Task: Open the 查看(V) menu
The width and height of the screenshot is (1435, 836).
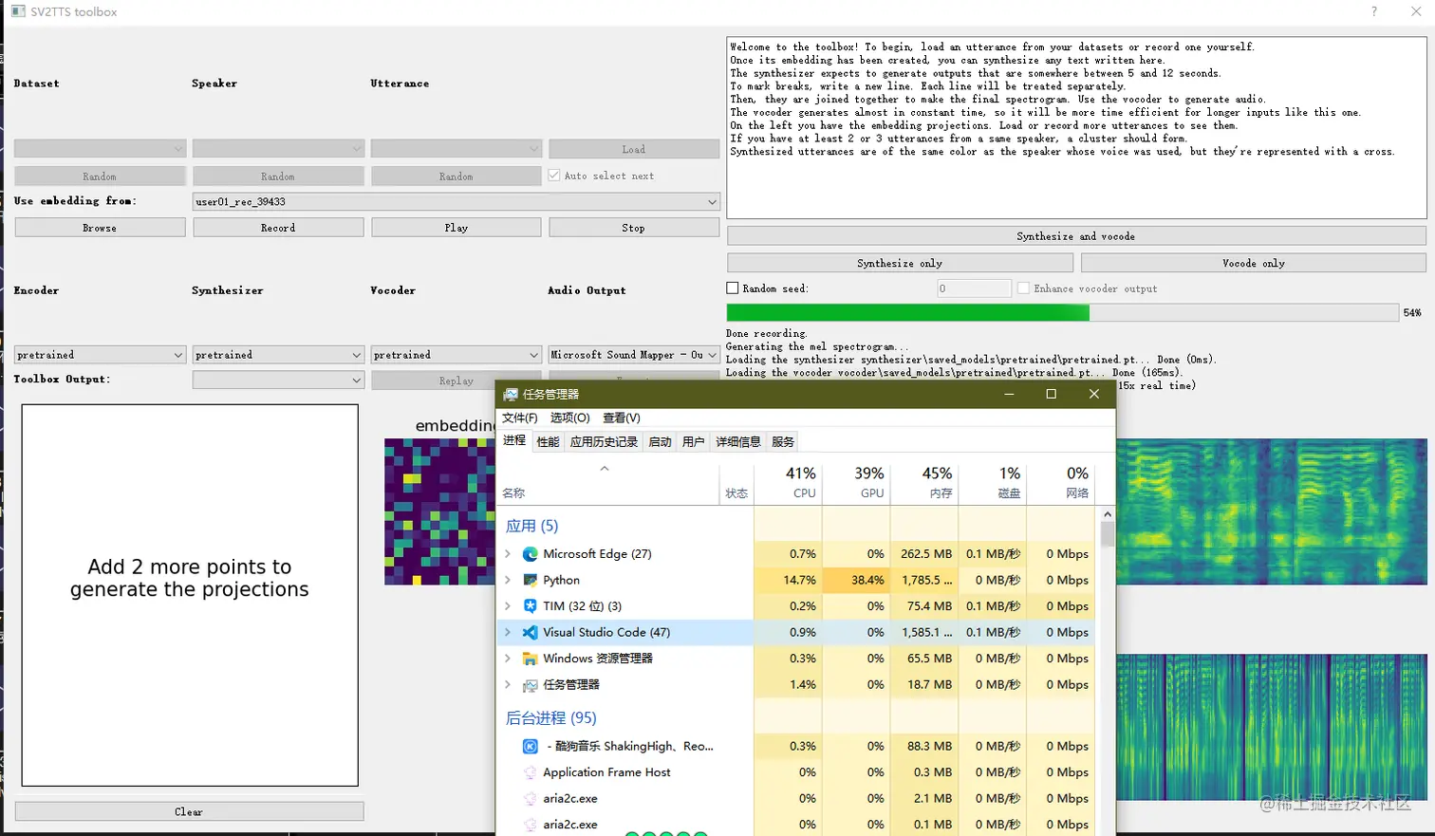Action: pyautogui.click(x=622, y=418)
